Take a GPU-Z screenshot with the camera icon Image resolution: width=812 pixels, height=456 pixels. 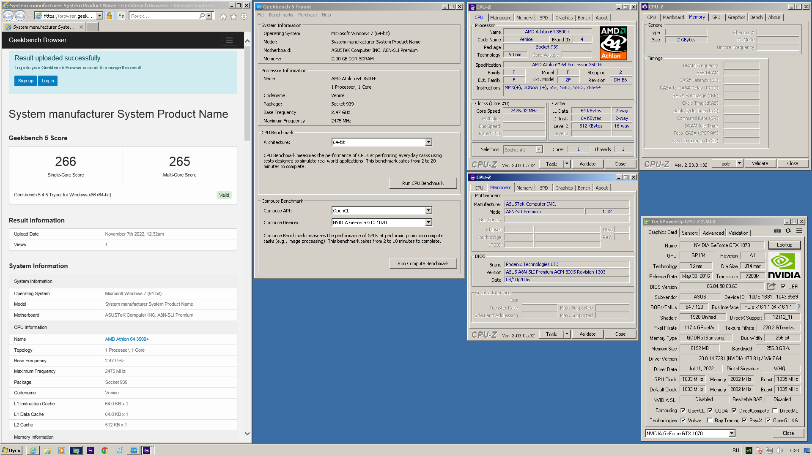(777, 231)
